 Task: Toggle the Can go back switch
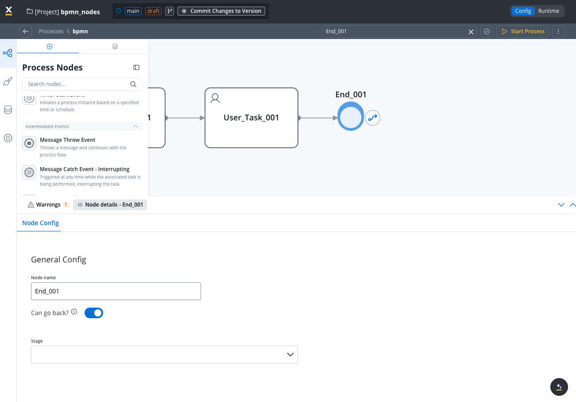click(94, 313)
